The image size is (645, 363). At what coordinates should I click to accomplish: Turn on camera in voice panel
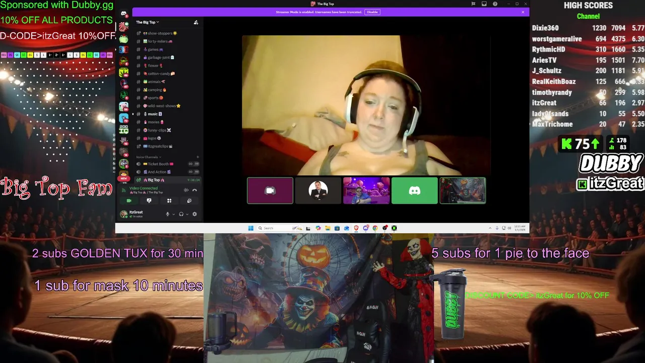[x=129, y=201]
